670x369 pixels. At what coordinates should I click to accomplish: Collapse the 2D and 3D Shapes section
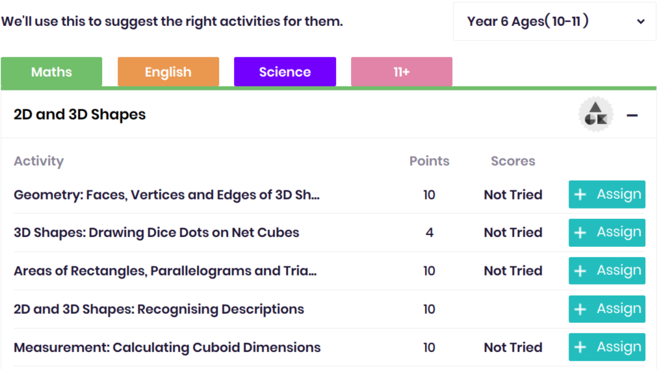(x=632, y=116)
